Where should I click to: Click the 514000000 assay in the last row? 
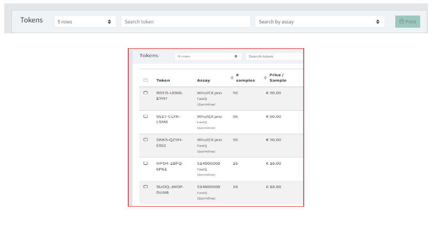208,187
